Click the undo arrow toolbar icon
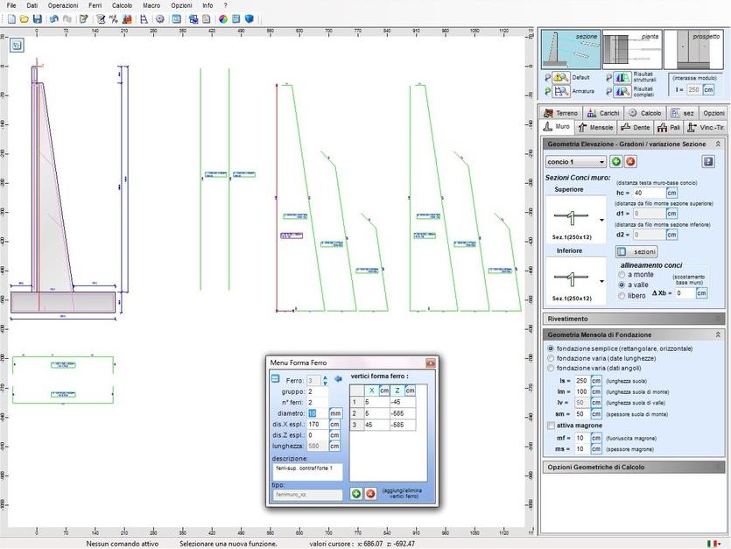The height and width of the screenshot is (549, 731). point(53,18)
